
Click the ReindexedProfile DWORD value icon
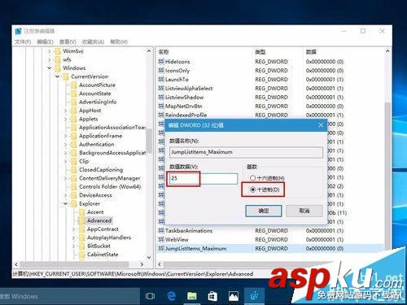161,115
